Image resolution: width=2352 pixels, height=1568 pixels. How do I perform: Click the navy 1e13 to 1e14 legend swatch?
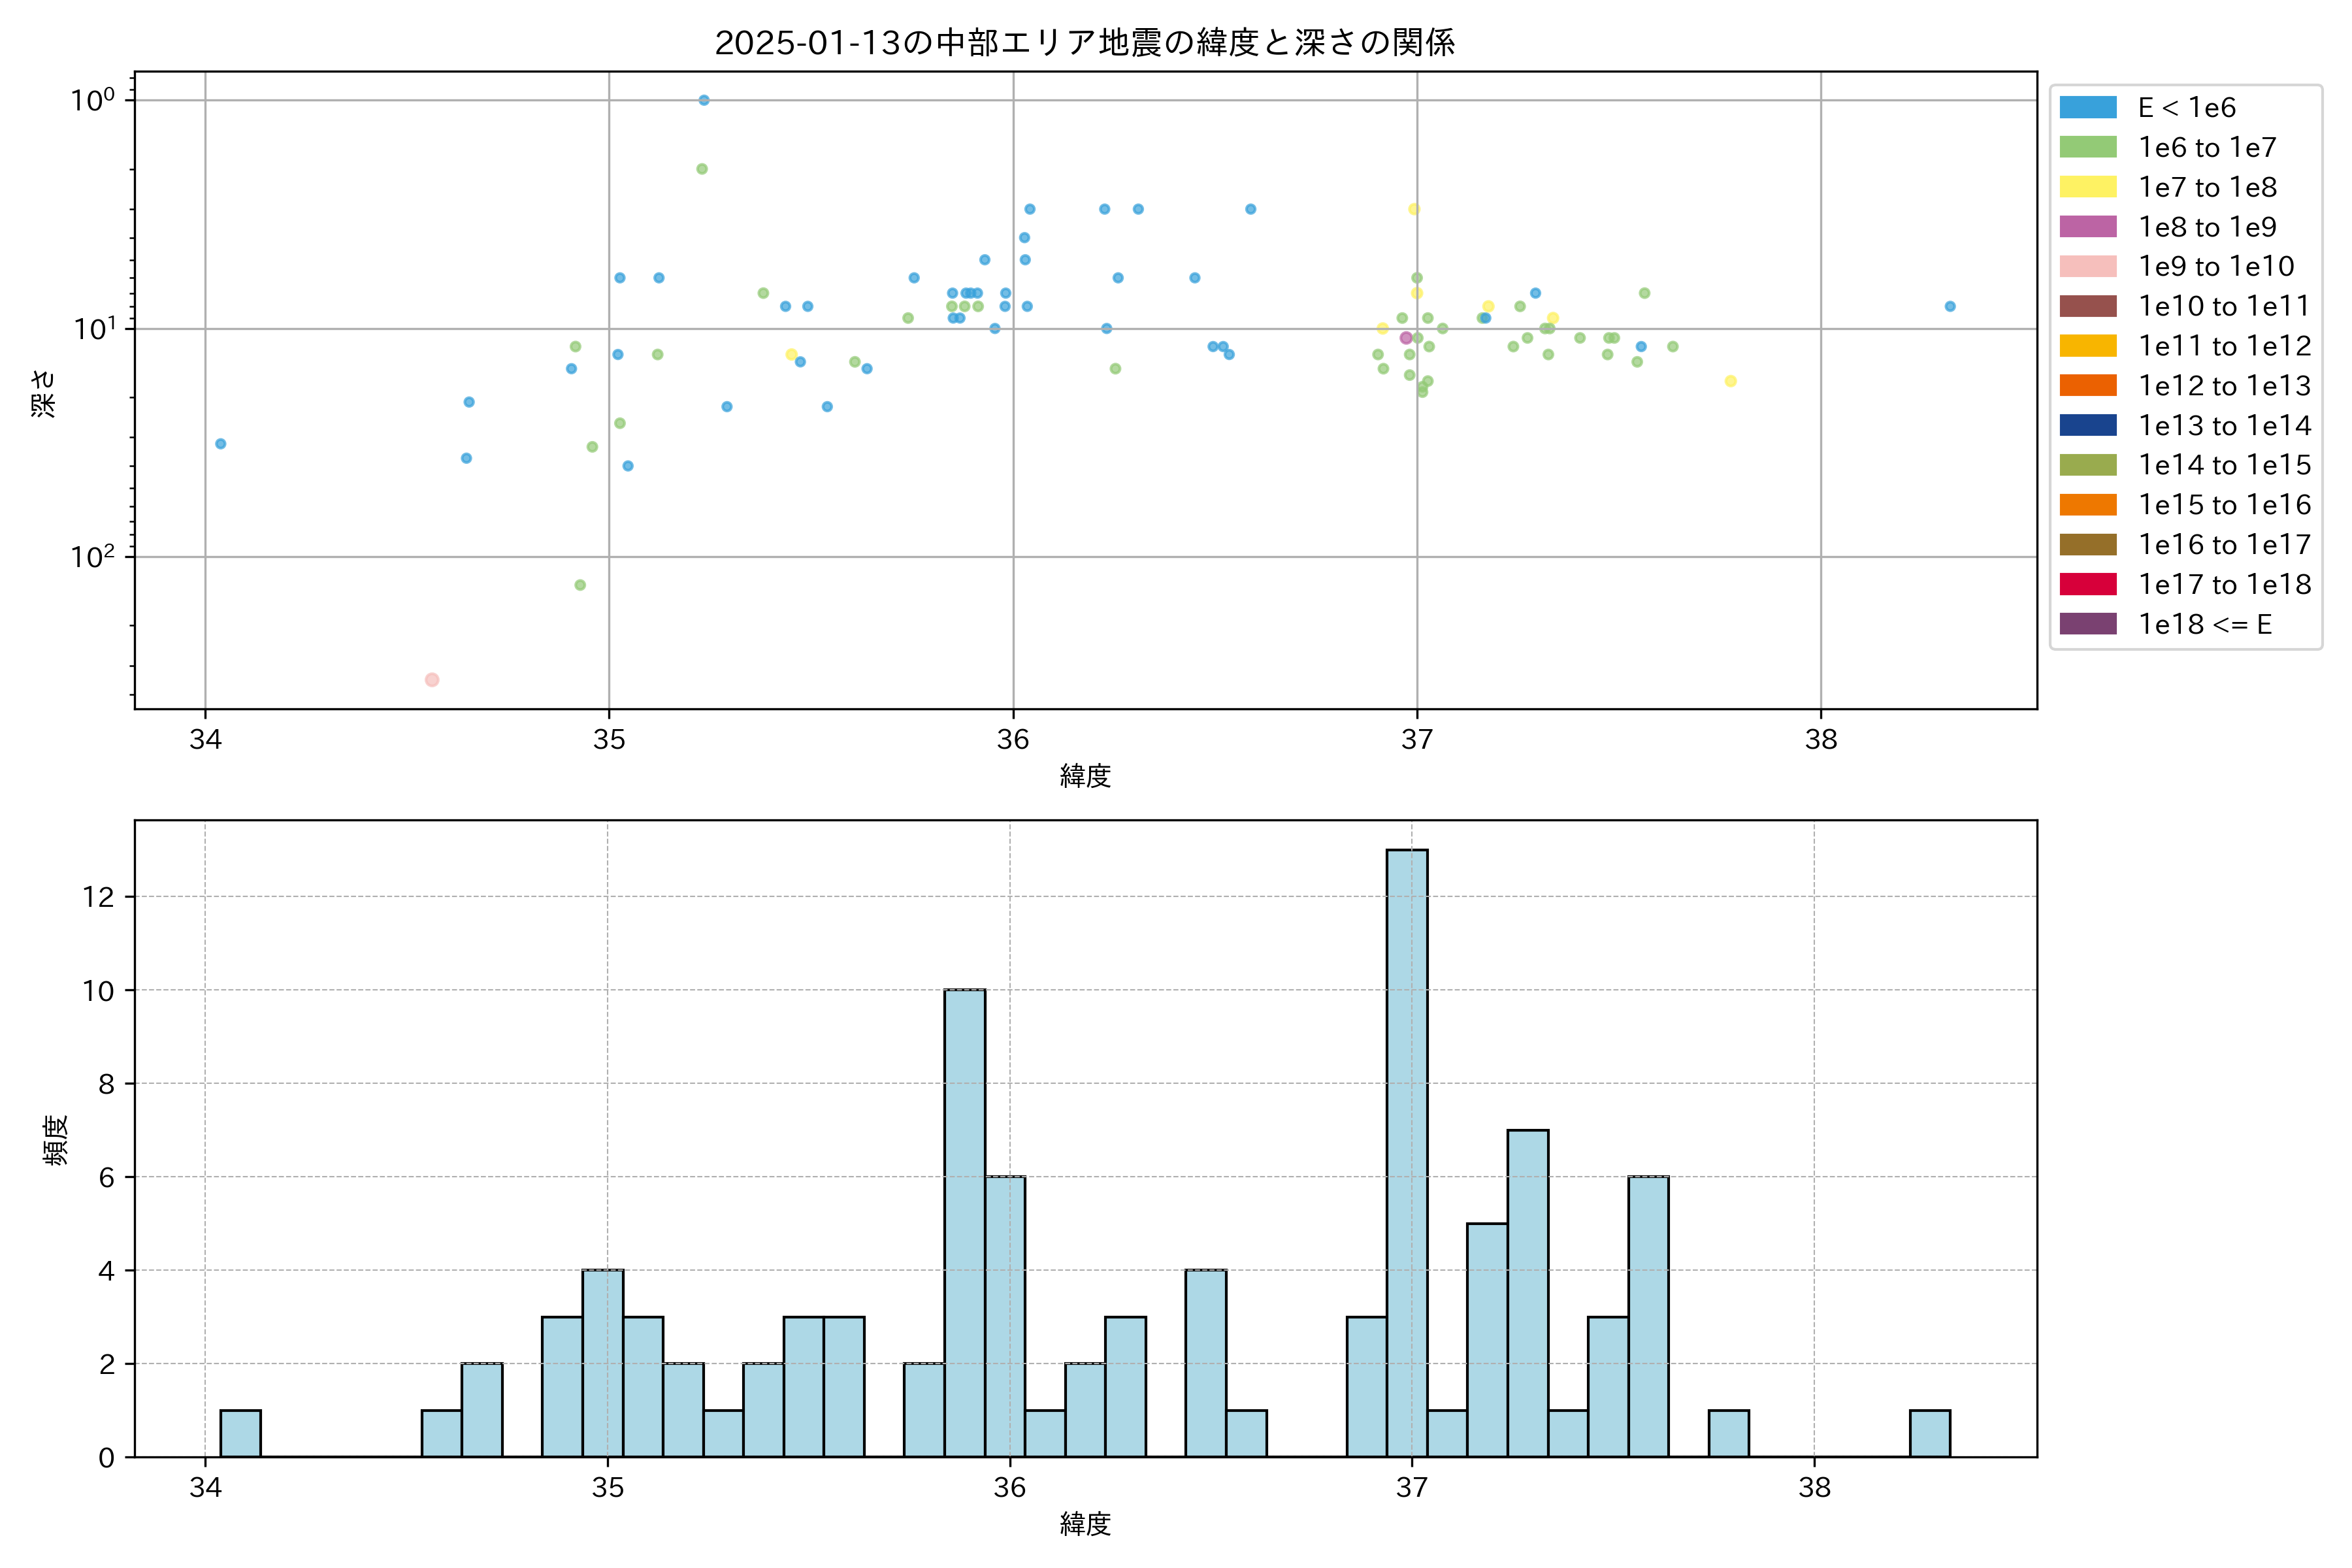click(2087, 425)
